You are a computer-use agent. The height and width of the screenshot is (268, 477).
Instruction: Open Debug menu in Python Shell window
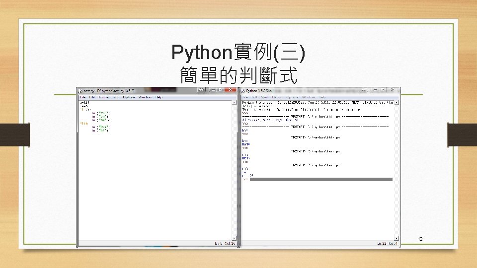[x=277, y=97]
